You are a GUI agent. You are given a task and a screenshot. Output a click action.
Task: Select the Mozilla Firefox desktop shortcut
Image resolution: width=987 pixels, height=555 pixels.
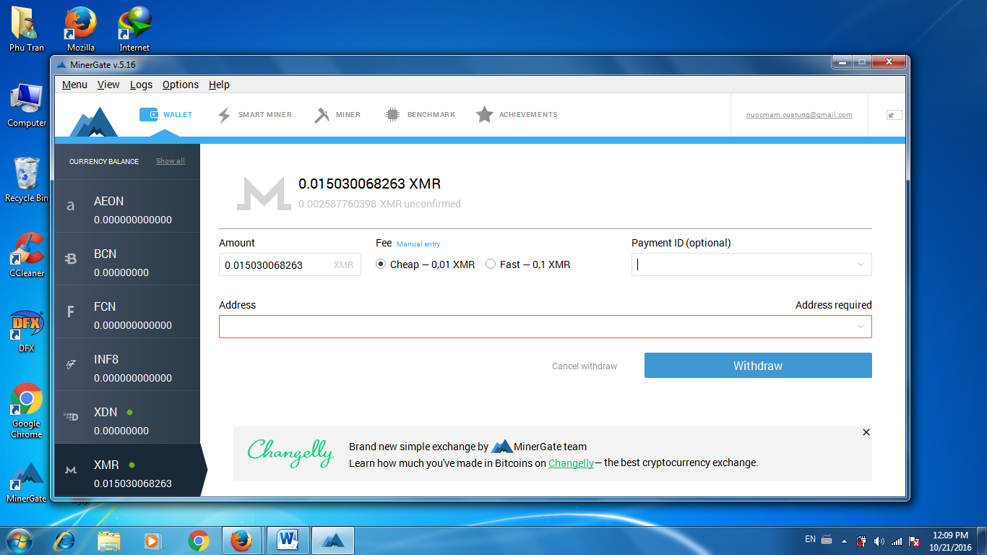[x=81, y=29]
